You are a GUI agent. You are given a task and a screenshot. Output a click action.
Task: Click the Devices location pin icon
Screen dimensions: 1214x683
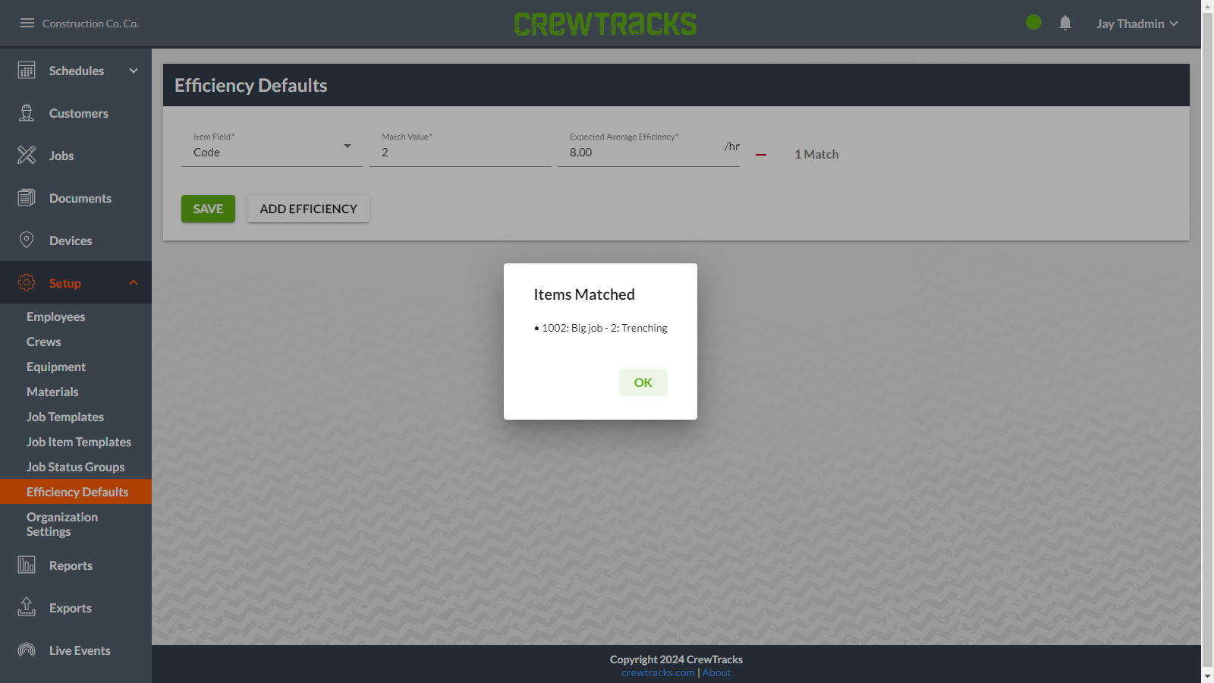point(27,241)
